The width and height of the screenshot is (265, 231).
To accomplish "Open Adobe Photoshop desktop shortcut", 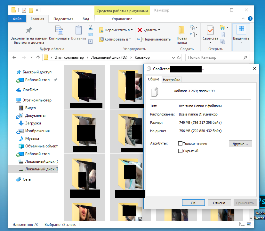I will click(261, 208).
